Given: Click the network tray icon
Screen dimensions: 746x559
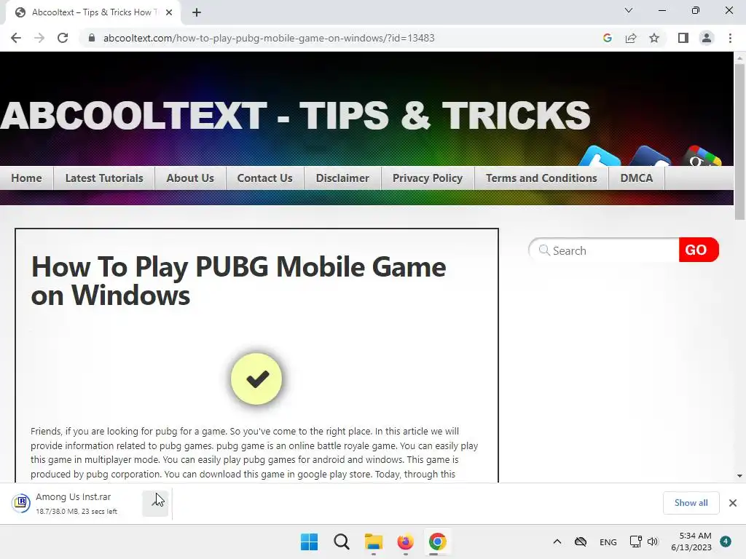Looking at the screenshot, I should [x=635, y=542].
